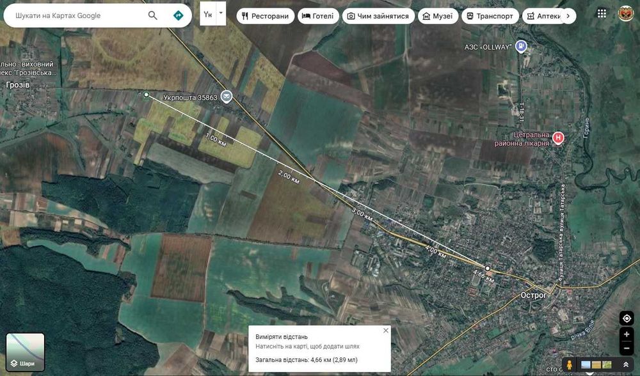Open the Центральна районна лікарня label
Viewport: 640px width, 376px height.
pyautogui.click(x=522, y=139)
